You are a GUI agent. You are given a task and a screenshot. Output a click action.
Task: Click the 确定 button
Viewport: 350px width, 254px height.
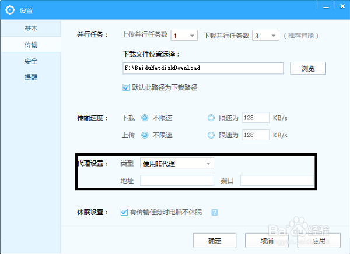point(215,241)
